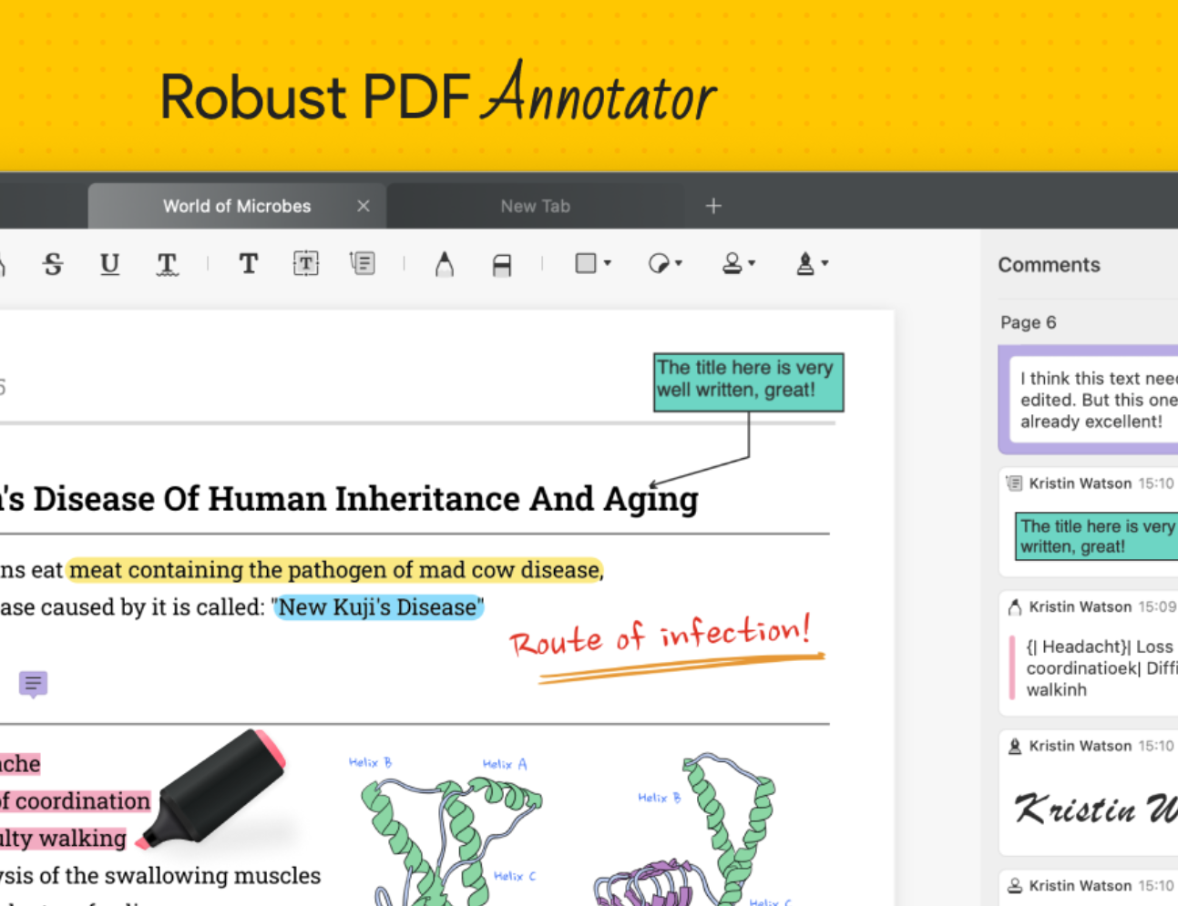Select the Text callout tool
This screenshot has height=906, width=1178.
362,264
